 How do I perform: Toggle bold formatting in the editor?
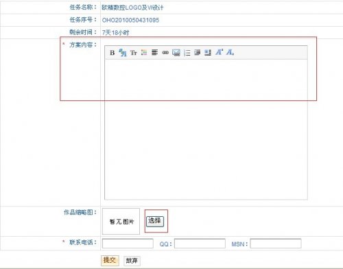(x=112, y=53)
